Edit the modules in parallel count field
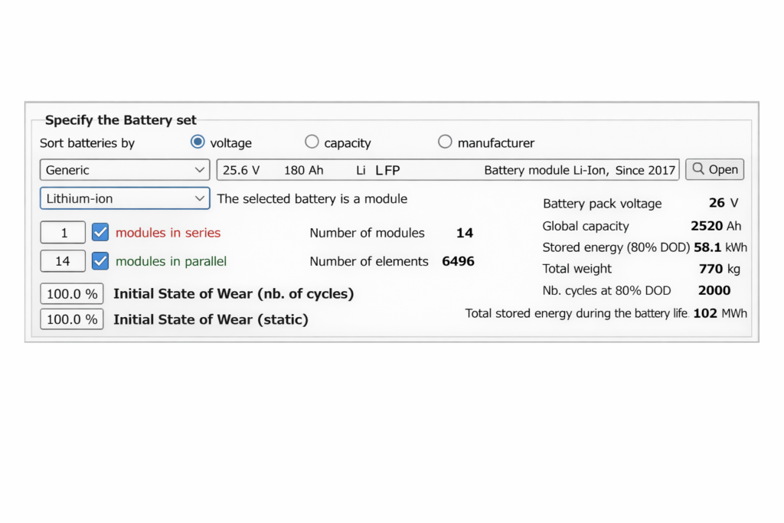The width and height of the screenshot is (784, 523). click(x=62, y=260)
